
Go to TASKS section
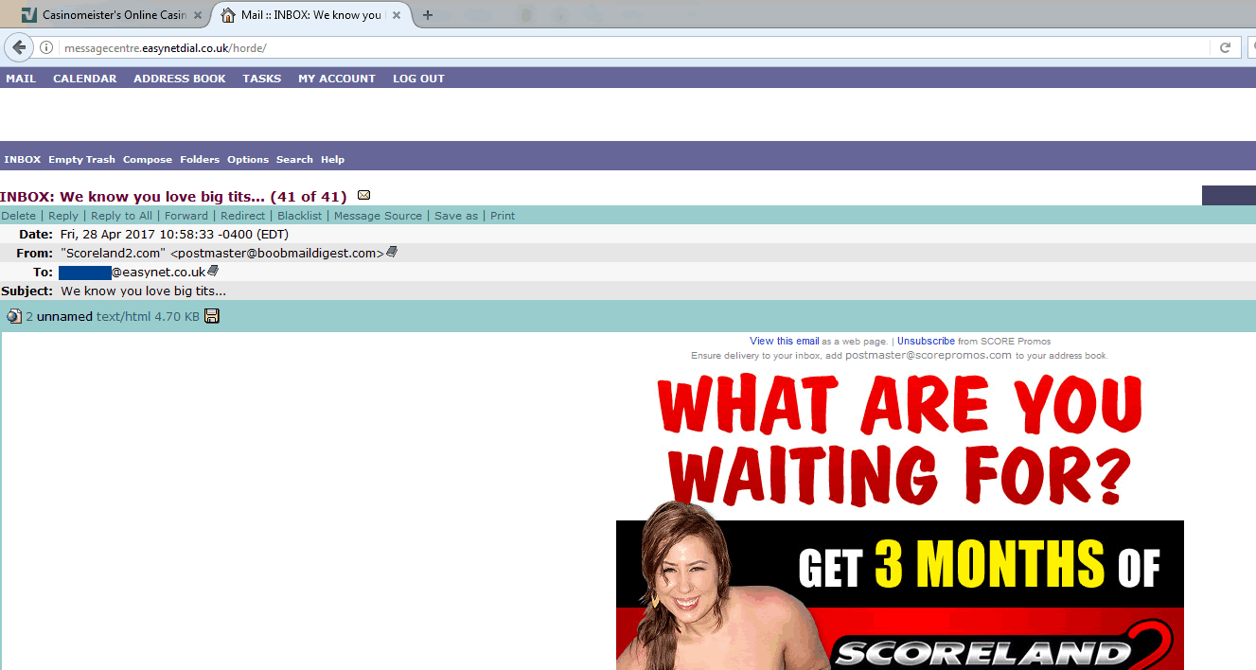261,79
